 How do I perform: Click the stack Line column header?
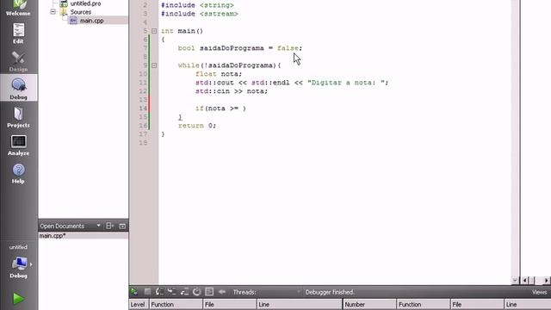pos(299,304)
